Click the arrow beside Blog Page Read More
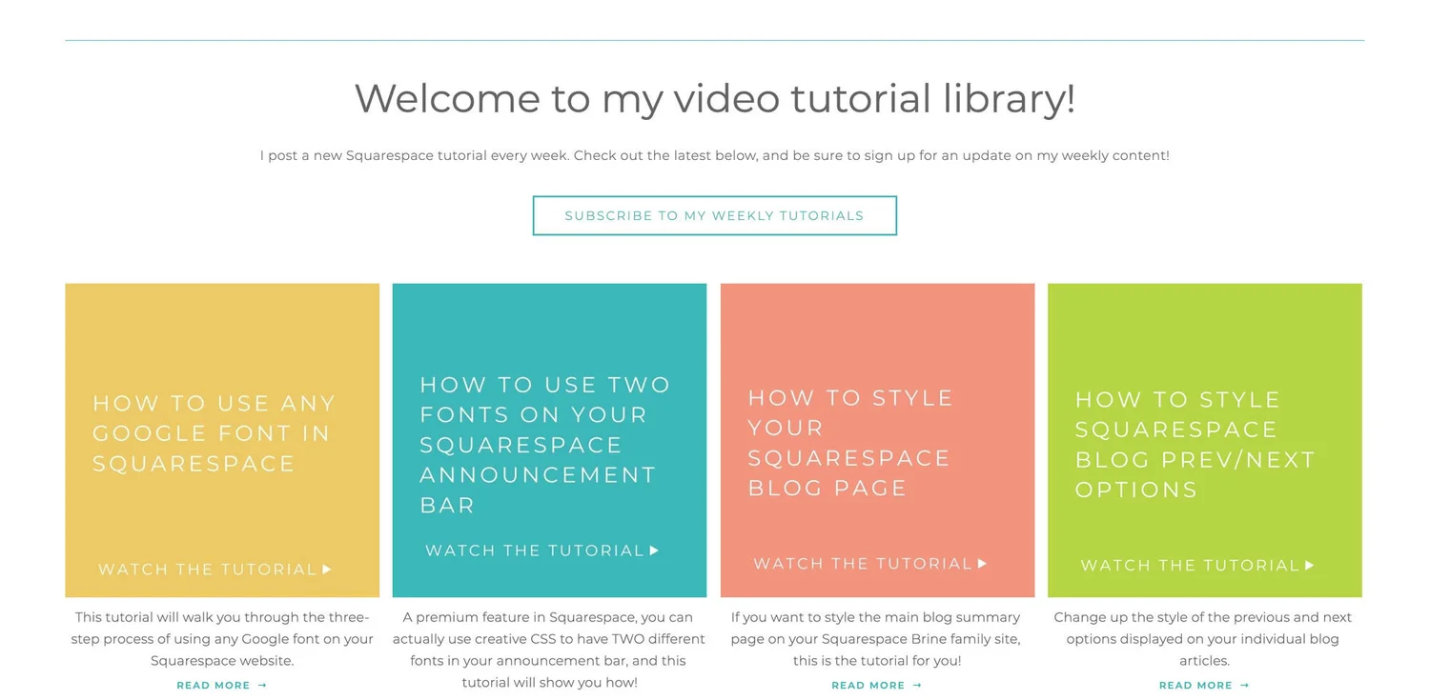 pyautogui.click(x=916, y=685)
